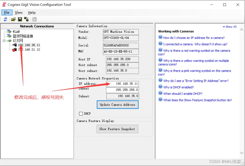Screen dimensions: 245x166
Task: Click help icon for pink warning symbol
Action: (160, 70)
